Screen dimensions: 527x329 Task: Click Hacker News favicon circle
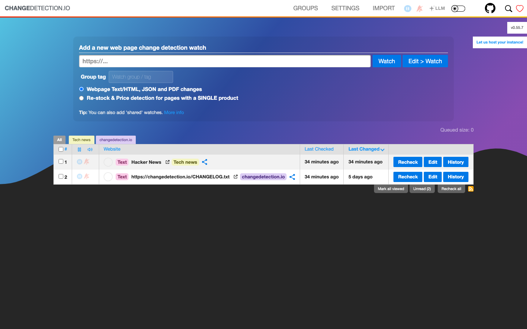(108, 162)
